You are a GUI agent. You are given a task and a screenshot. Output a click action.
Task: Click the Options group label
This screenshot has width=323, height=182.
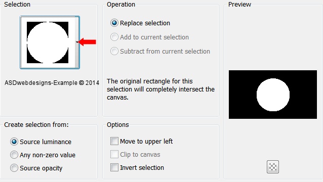117,125
